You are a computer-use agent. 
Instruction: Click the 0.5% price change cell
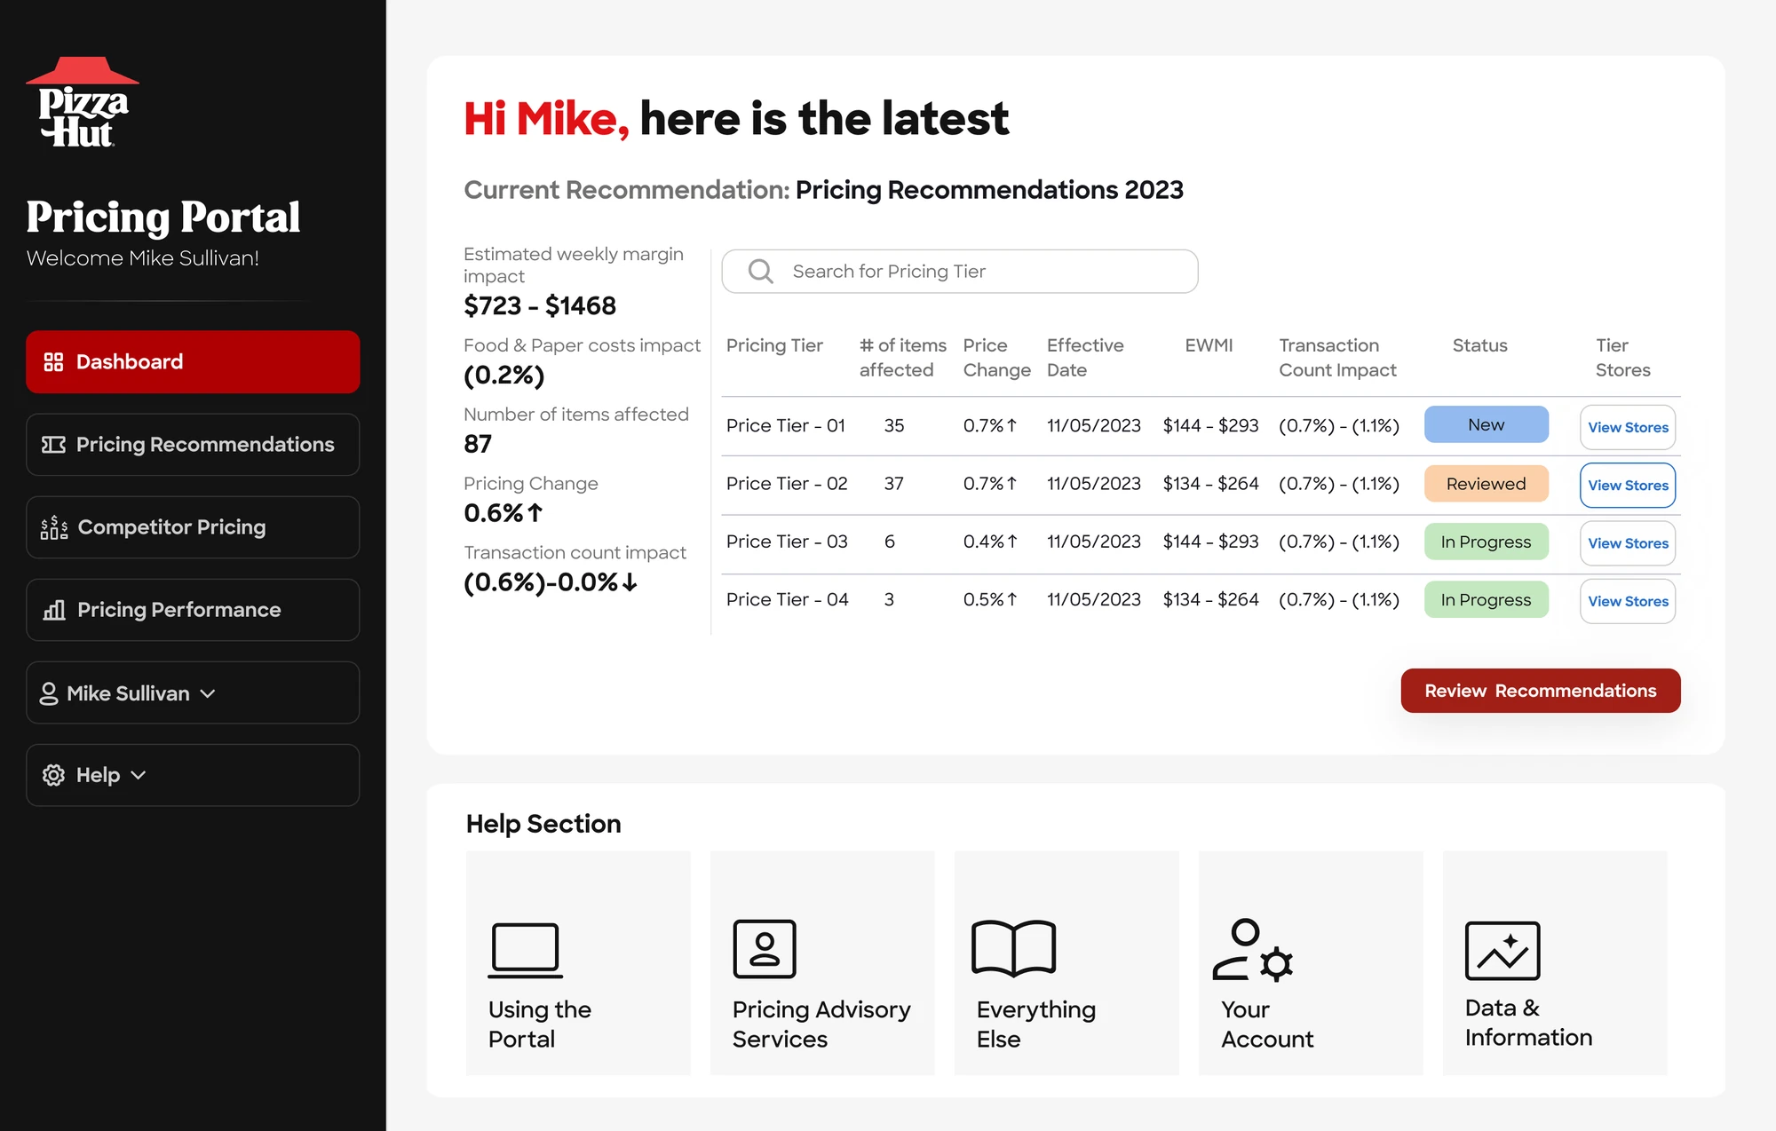990,600
